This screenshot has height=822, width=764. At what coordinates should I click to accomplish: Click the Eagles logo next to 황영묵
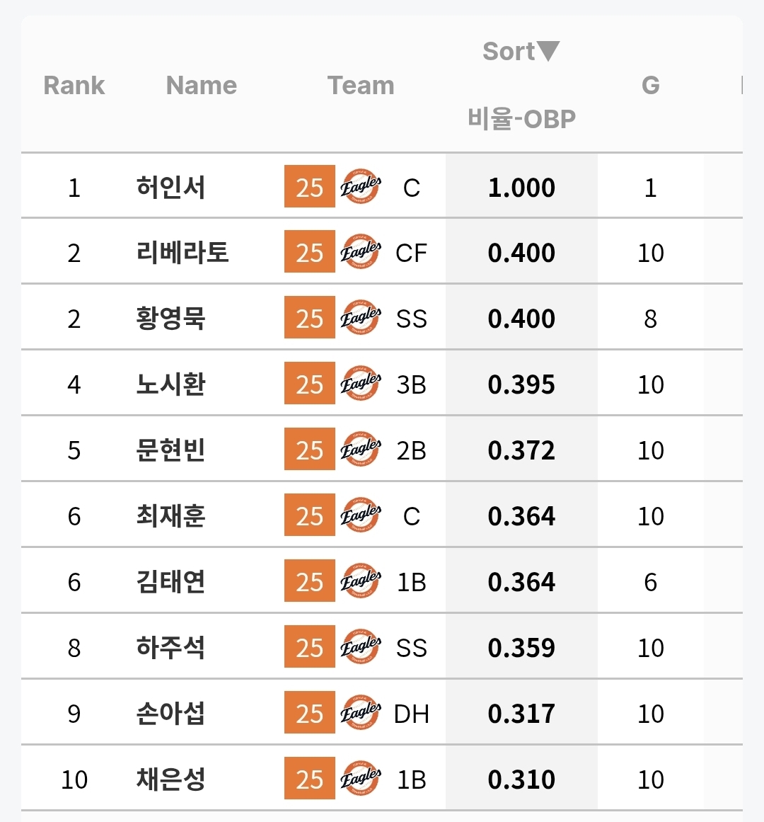(x=361, y=319)
